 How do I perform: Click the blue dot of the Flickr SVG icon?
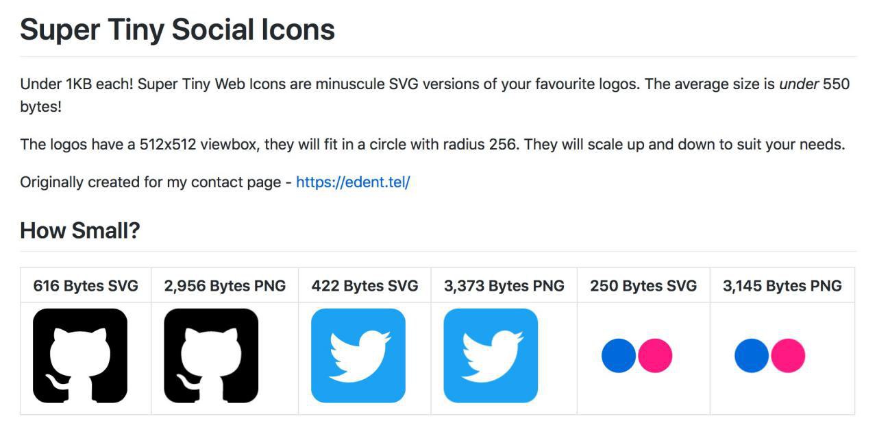pyautogui.click(x=619, y=356)
